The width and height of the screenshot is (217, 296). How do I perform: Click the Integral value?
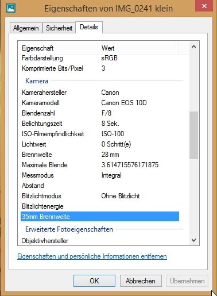tap(111, 175)
